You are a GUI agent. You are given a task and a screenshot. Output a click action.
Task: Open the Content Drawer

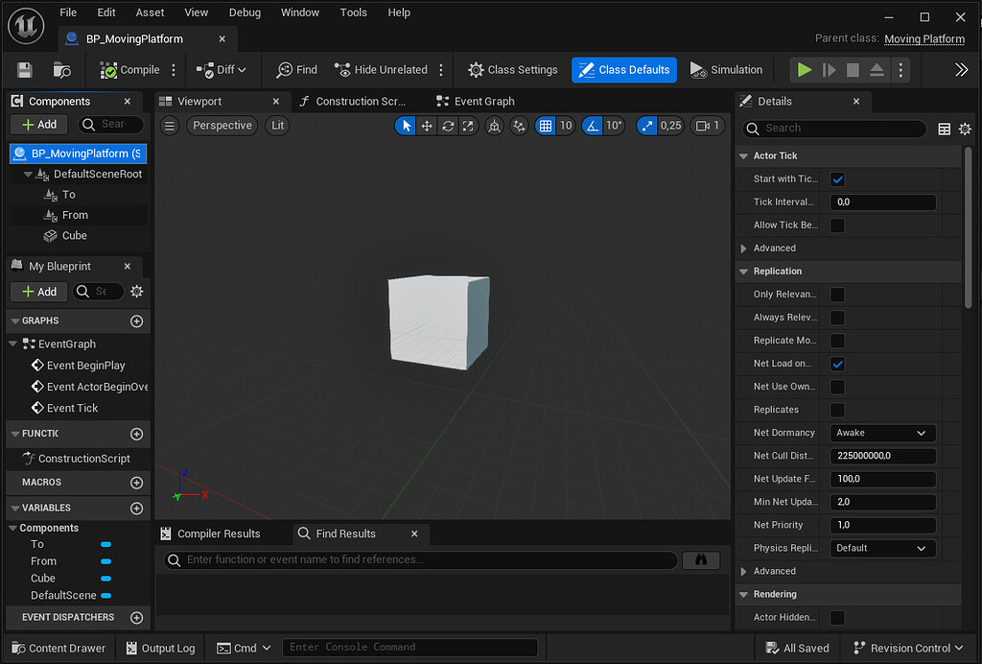pyautogui.click(x=58, y=648)
